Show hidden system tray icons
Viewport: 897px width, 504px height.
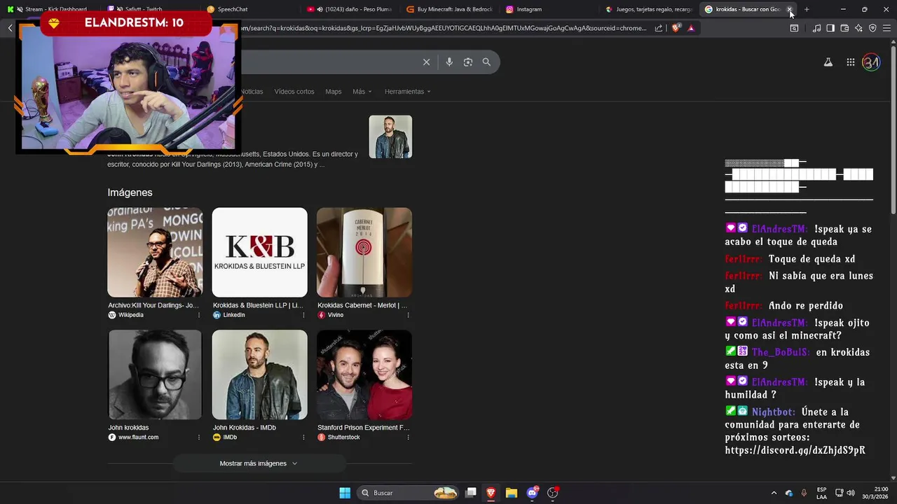click(x=774, y=493)
